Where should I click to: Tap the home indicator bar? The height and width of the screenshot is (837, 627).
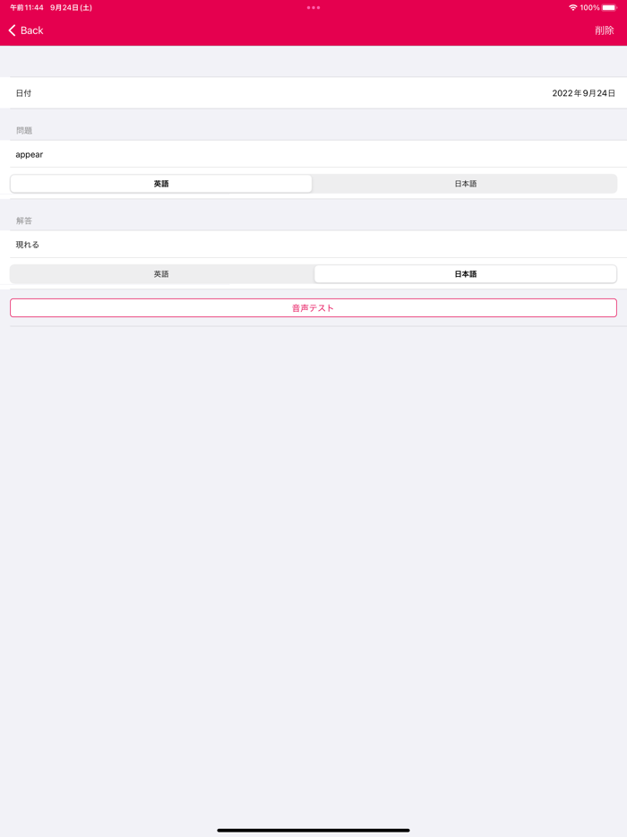point(313,830)
